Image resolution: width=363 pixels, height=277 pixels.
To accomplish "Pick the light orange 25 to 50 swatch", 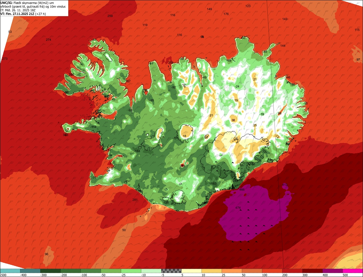I will 232,271.
